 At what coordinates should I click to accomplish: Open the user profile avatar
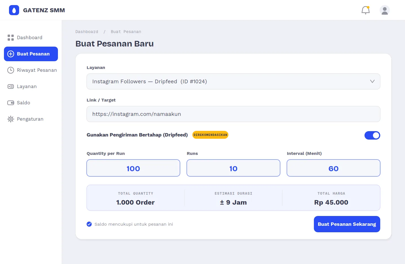tap(384, 10)
